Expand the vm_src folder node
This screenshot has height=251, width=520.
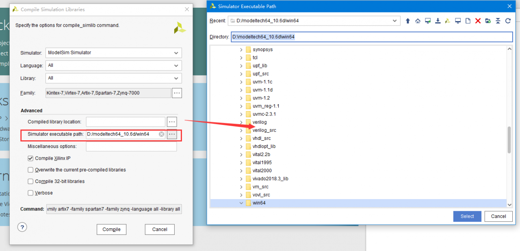click(x=241, y=187)
